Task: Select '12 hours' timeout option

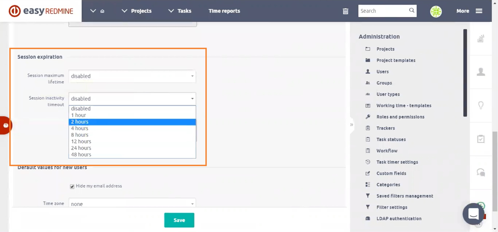Action: tap(132, 142)
